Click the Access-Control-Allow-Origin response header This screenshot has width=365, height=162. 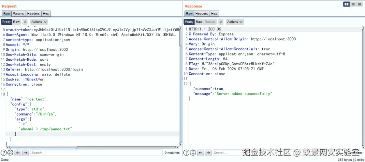click(242, 39)
